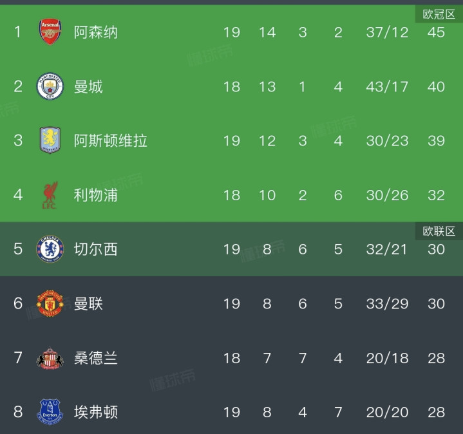Open the Sunderland club crest
This screenshot has height=434, width=463.
[50, 358]
